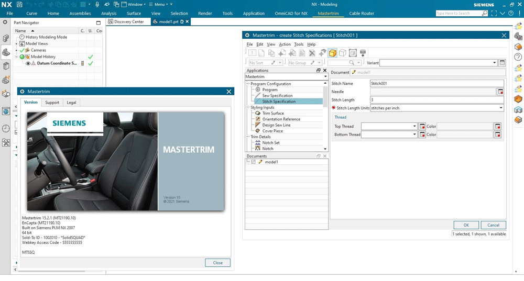Image resolution: width=524 pixels, height=281 pixels.
Task: Collapse the Model History tree node
Action: pyautogui.click(x=16, y=57)
